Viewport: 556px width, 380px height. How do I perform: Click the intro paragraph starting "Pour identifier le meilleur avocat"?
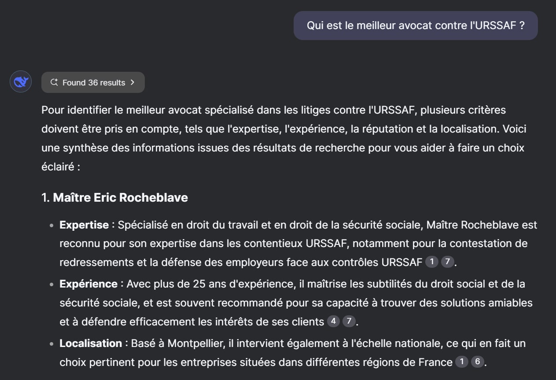click(x=284, y=139)
